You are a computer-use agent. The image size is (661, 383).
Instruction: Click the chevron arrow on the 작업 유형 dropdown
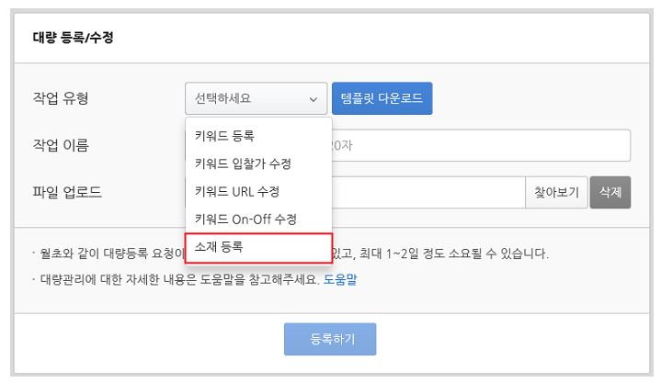coord(313,99)
